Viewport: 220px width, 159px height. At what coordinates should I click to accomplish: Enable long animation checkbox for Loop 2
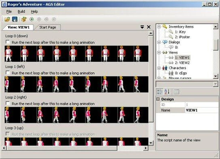(8, 103)
